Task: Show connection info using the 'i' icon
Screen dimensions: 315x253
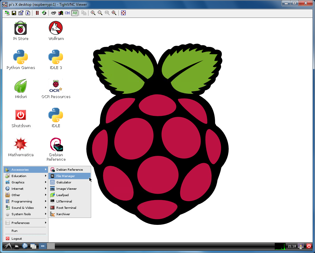Action: coord(28,13)
